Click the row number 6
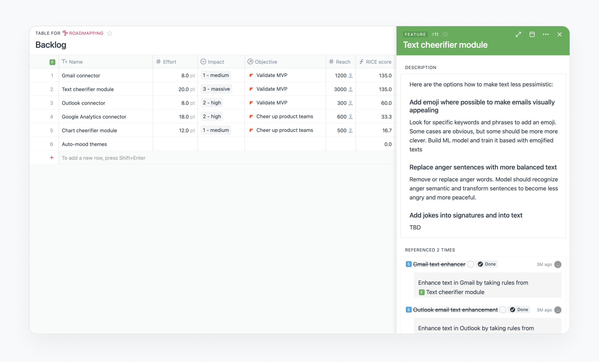The height and width of the screenshot is (362, 599). (x=51, y=144)
